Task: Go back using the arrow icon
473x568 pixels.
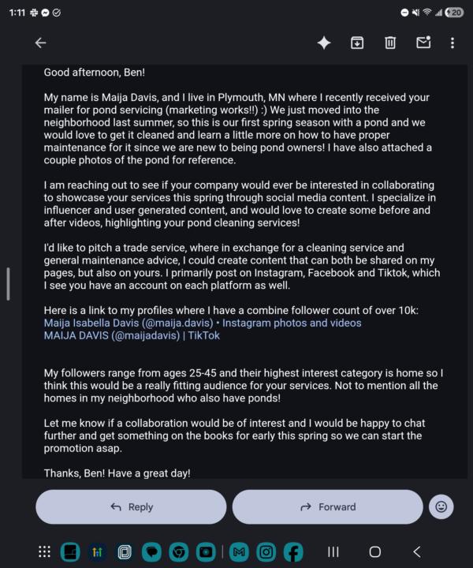Action: 40,43
